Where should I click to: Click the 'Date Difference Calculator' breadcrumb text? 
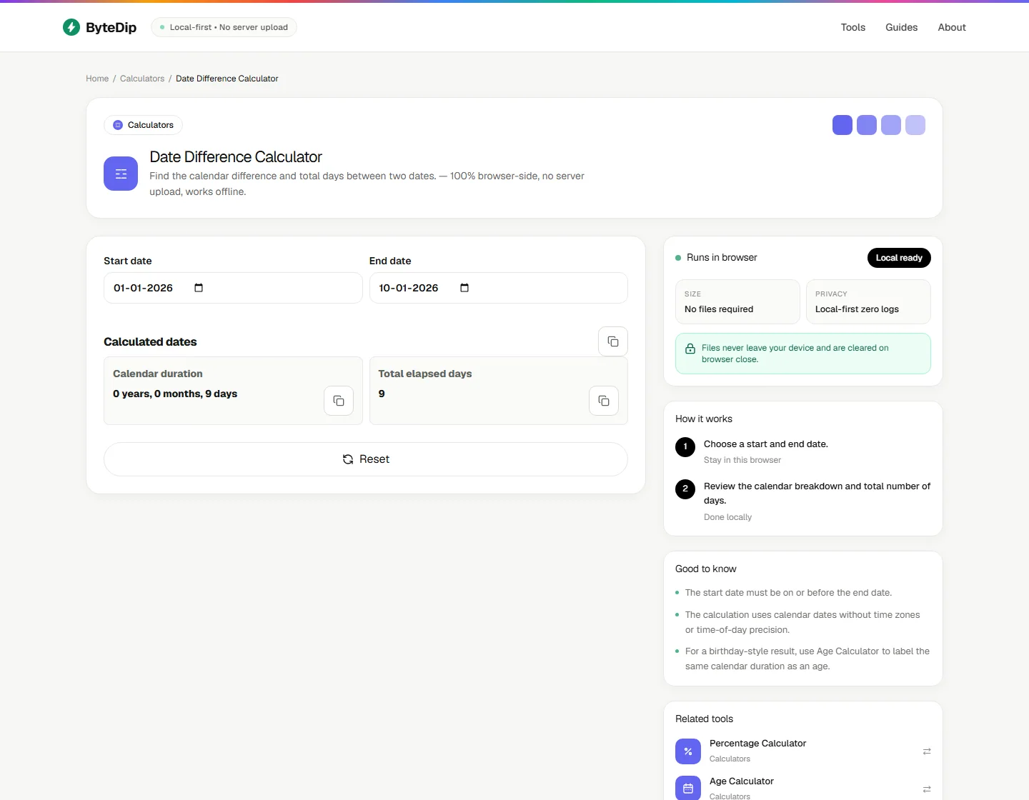pos(227,79)
